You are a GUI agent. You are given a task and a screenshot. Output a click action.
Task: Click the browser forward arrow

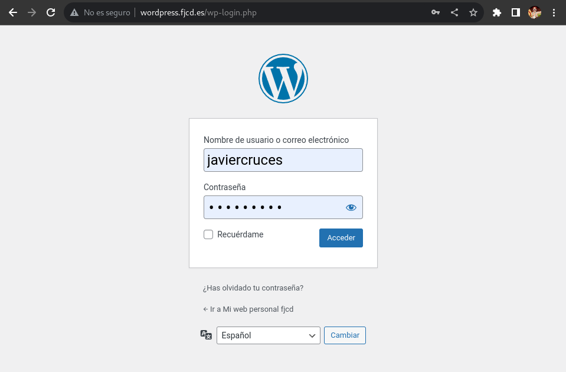click(32, 12)
